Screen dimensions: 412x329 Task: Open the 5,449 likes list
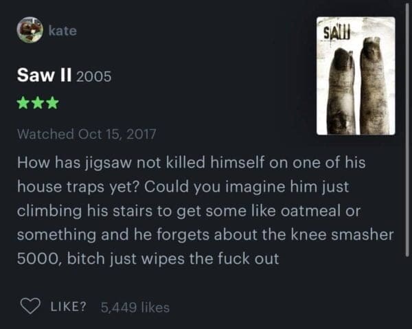tap(135, 307)
